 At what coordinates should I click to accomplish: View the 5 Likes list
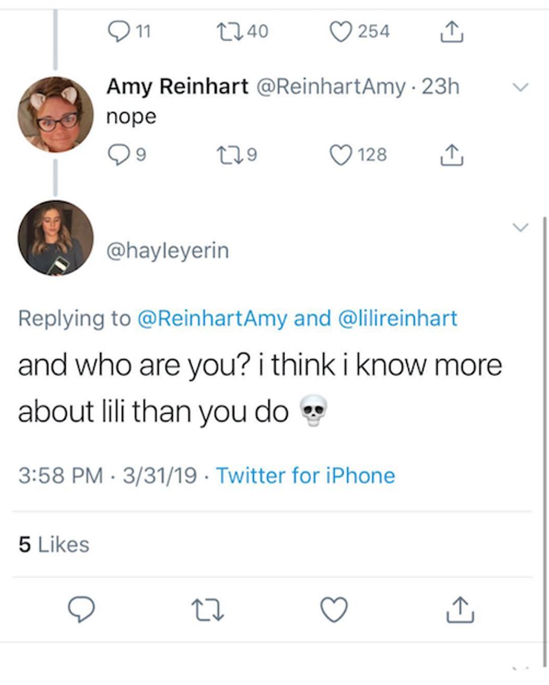[54, 544]
